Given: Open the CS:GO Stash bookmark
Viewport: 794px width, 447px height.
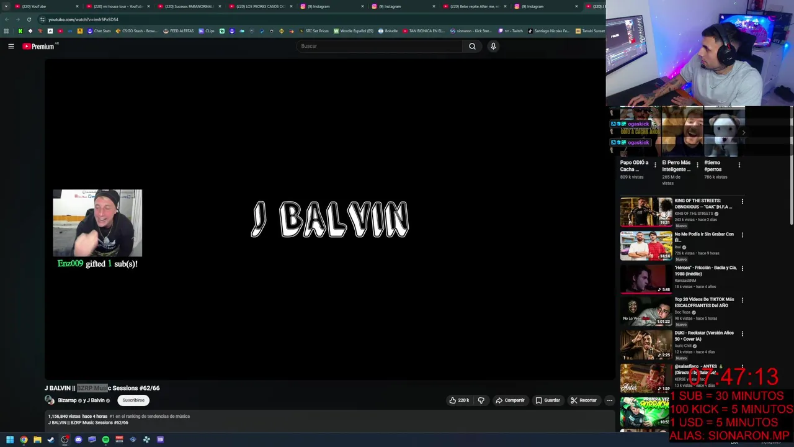Looking at the screenshot, I should click(136, 31).
